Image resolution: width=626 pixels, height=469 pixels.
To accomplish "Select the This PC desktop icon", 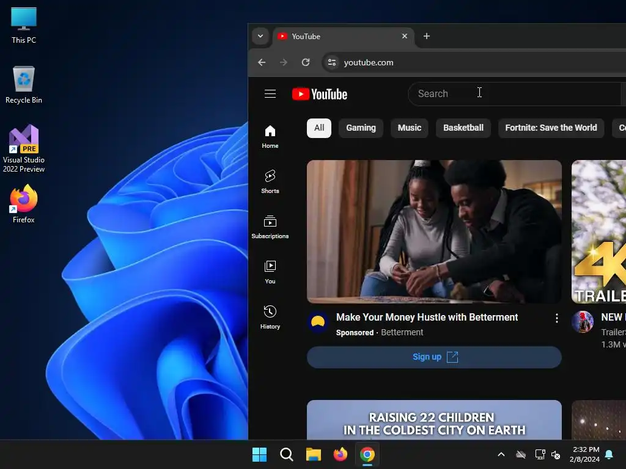I will pyautogui.click(x=24, y=25).
